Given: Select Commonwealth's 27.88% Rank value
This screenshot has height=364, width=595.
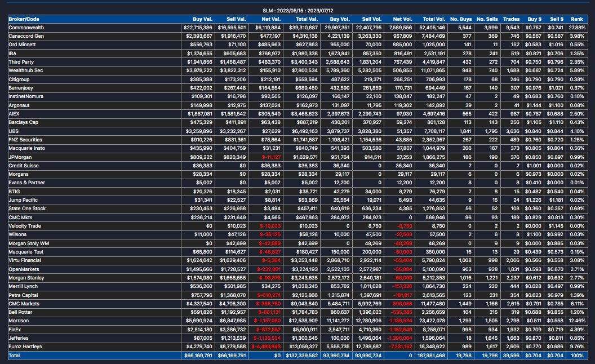Looking at the screenshot, I should (577, 28).
